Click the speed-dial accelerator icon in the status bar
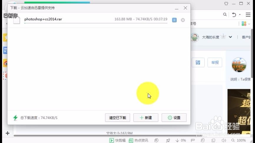 coord(156,140)
